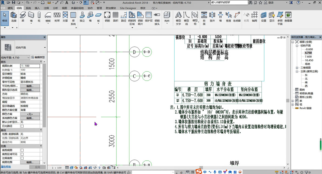Click 编辑 button for 可见性/图形

click(x=30, y=86)
